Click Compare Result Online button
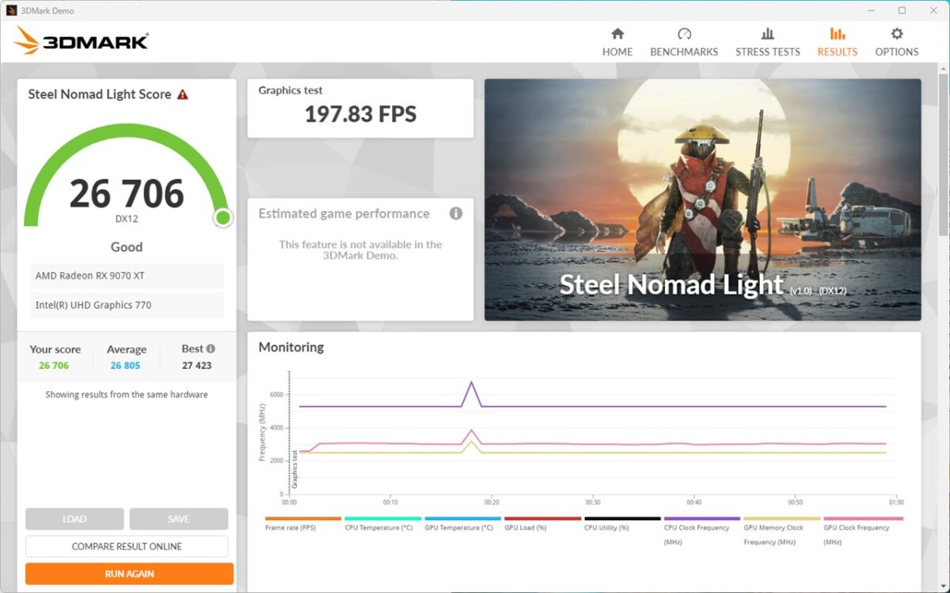This screenshot has height=593, width=950. coord(127,546)
